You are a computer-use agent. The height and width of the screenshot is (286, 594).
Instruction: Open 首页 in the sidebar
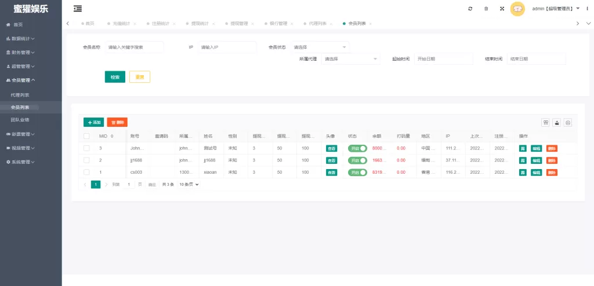[15, 24]
